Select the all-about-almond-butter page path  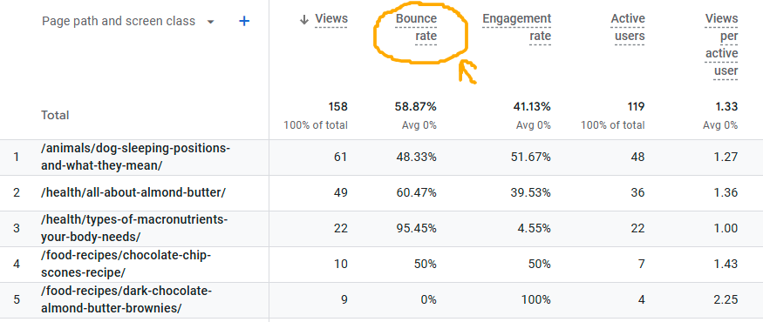(x=133, y=192)
